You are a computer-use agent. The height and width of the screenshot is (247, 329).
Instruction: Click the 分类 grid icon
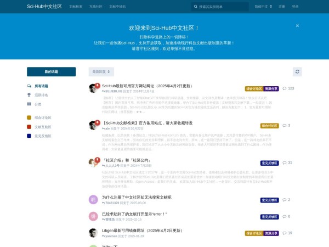(30, 104)
